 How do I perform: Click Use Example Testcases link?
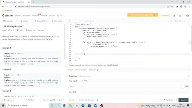(x=86, y=100)
